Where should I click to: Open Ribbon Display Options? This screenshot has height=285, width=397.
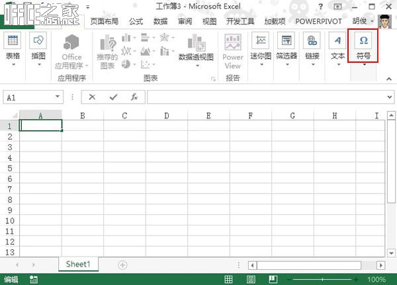pyautogui.click(x=337, y=7)
